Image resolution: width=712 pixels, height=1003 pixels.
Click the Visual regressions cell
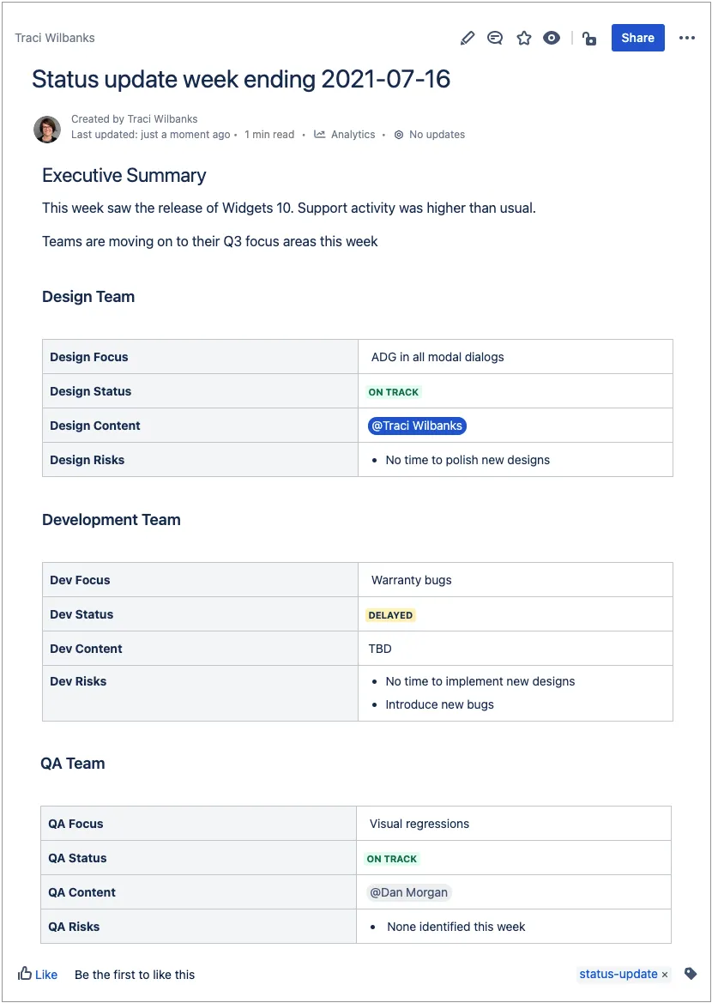514,824
